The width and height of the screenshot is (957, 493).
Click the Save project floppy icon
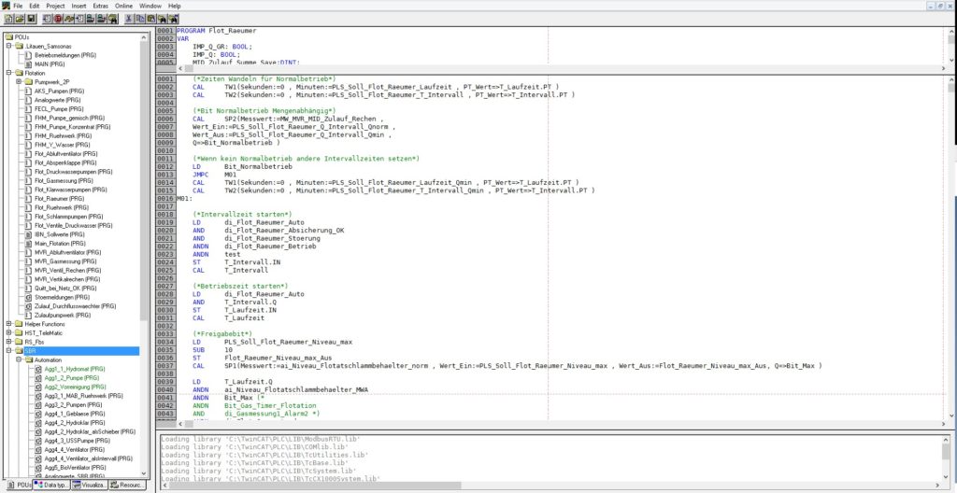pos(31,19)
